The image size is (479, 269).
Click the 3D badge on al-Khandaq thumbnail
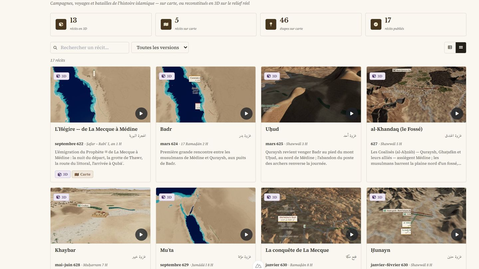pyautogui.click(x=377, y=76)
